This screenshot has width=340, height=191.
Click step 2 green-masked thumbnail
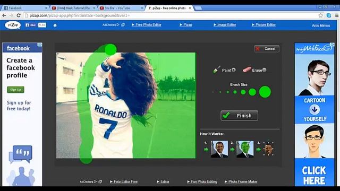tap(245, 149)
